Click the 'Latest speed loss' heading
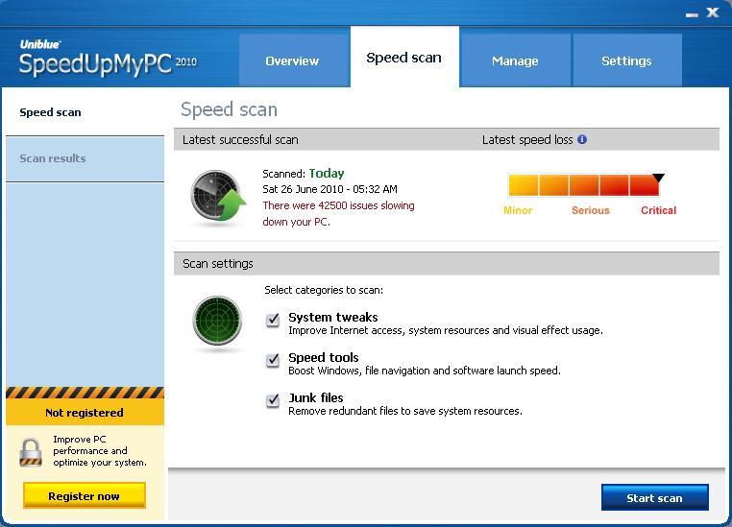Screen dimensions: 732x527 [x=527, y=139]
